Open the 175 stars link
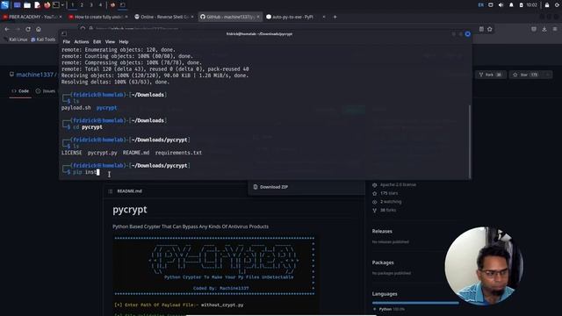562x316 pixels. point(389,193)
